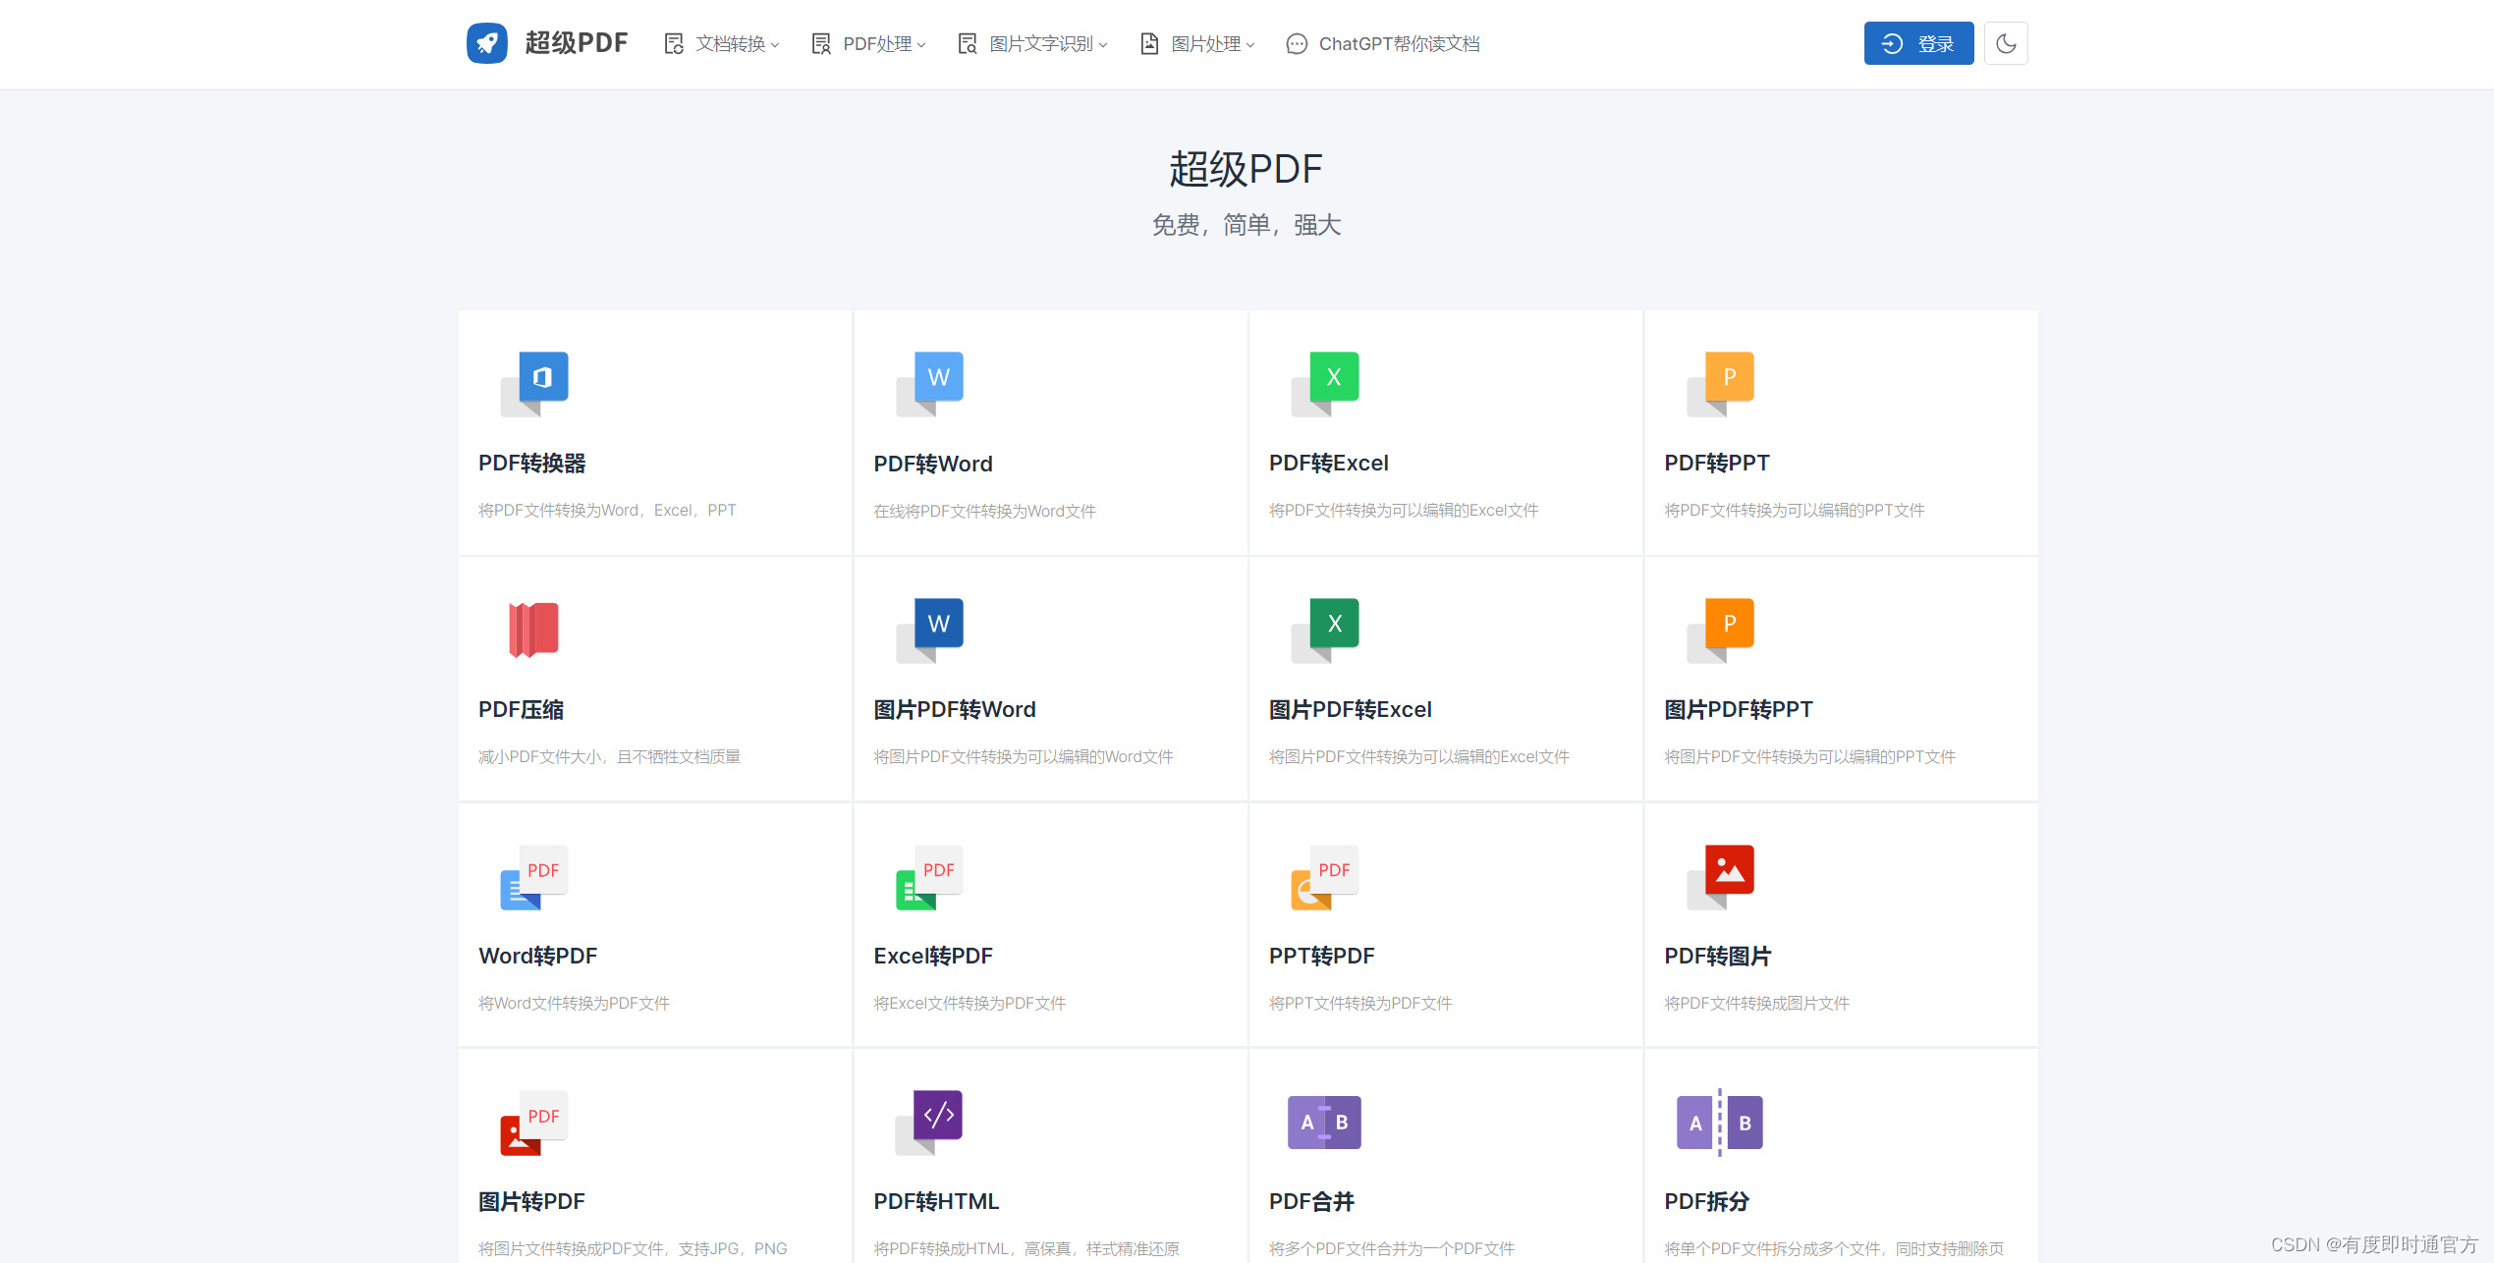Click the Excel转PDF spreadsheet icon
This screenshot has height=1263, width=2494.
point(929,876)
